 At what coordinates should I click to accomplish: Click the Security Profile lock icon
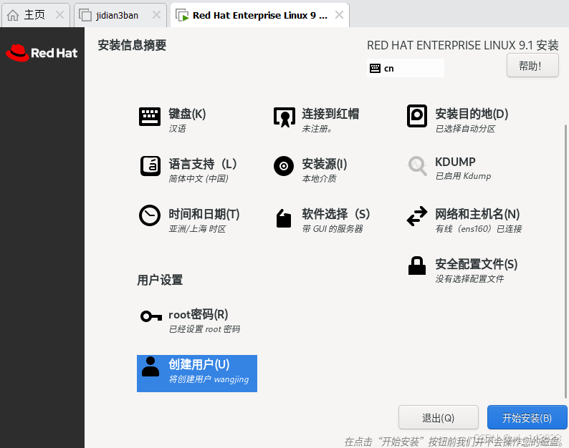coord(417,266)
